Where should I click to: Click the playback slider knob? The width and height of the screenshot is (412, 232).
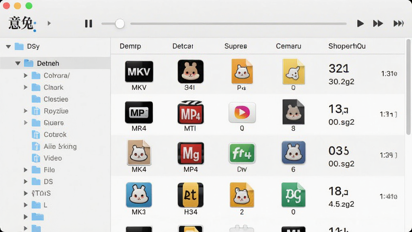tap(120, 24)
